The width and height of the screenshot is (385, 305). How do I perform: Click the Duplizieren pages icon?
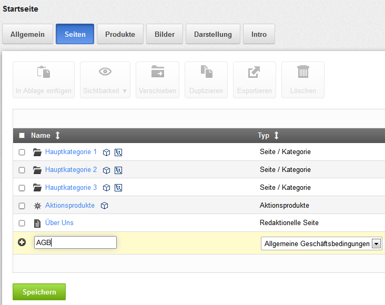[207, 72]
